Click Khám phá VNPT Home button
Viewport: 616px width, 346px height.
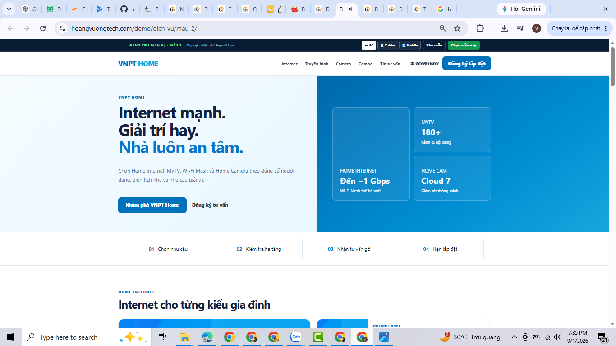(x=152, y=205)
